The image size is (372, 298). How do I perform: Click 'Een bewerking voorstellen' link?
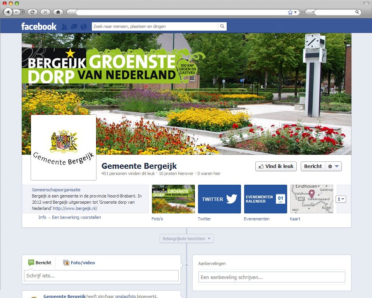click(x=76, y=217)
